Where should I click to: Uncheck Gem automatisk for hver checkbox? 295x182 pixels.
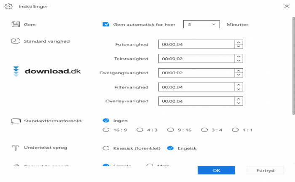[x=106, y=24]
